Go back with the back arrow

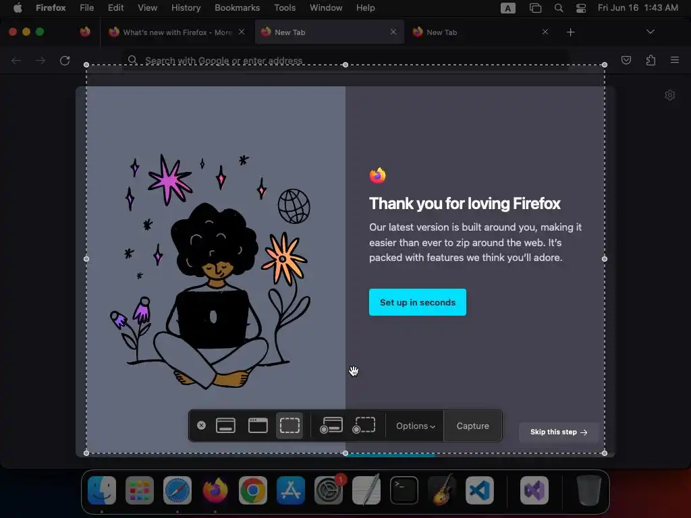(x=16, y=60)
